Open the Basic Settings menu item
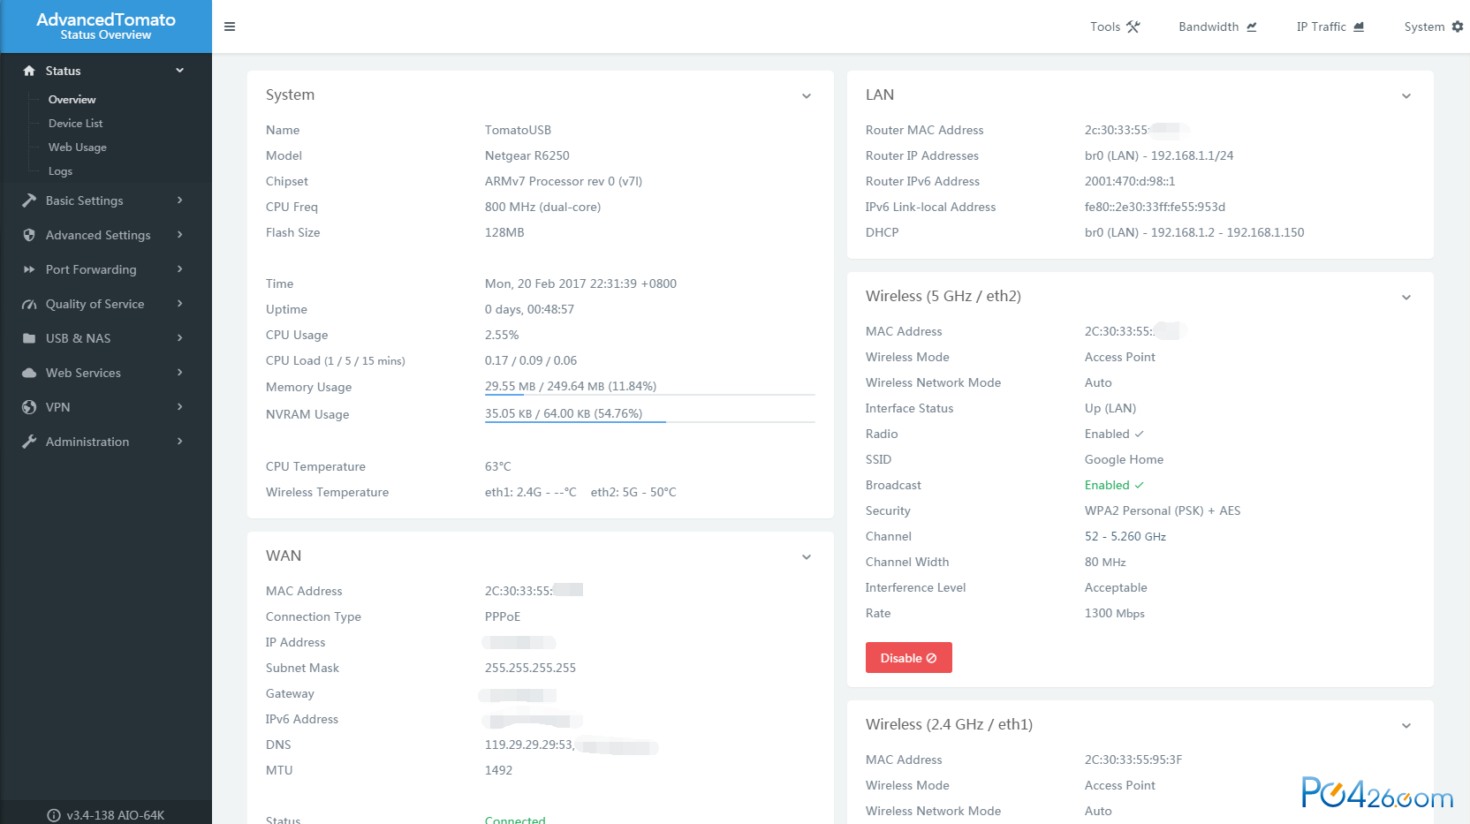 [106, 200]
